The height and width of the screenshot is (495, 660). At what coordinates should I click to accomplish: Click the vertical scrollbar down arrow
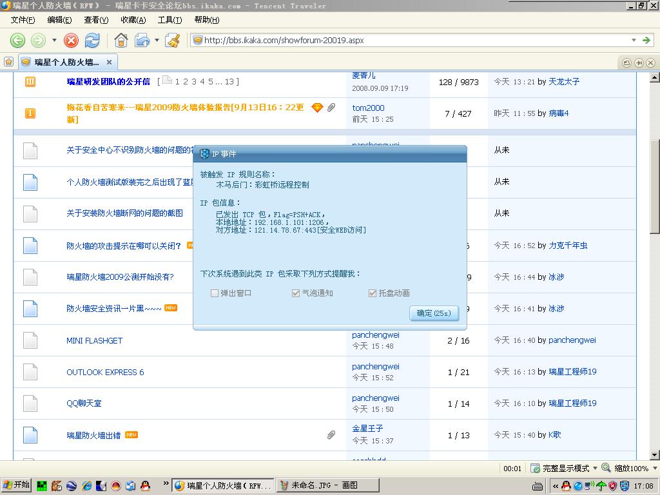[654, 455]
